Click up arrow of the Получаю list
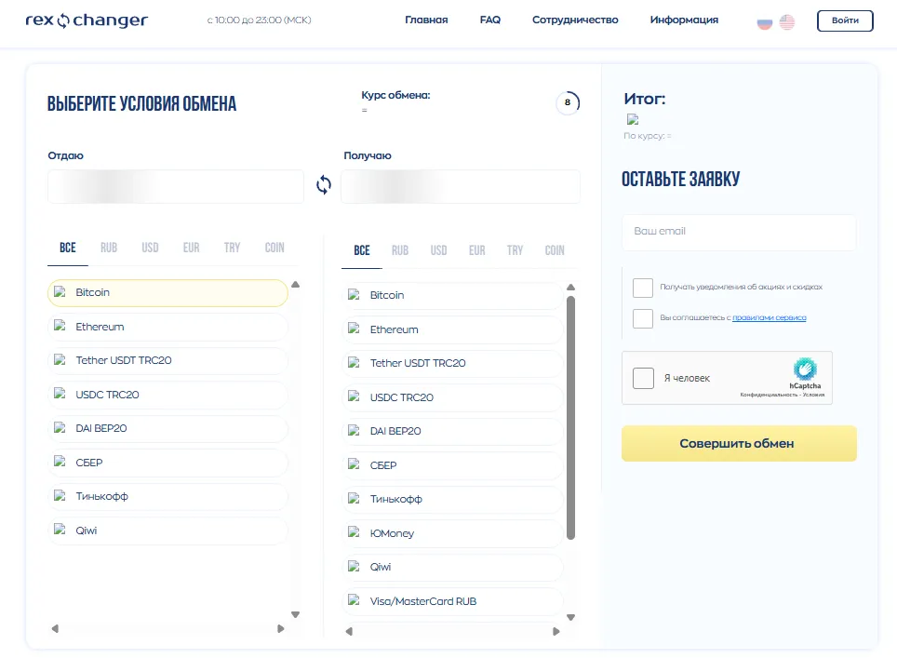Viewport: 897px width, 658px height. [x=570, y=288]
